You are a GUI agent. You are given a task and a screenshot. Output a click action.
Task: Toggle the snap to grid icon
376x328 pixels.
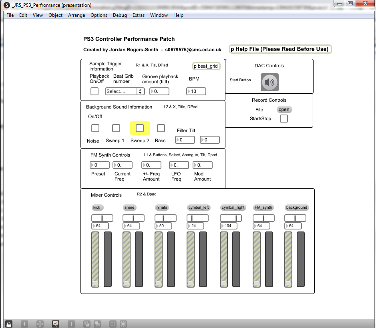123,324
